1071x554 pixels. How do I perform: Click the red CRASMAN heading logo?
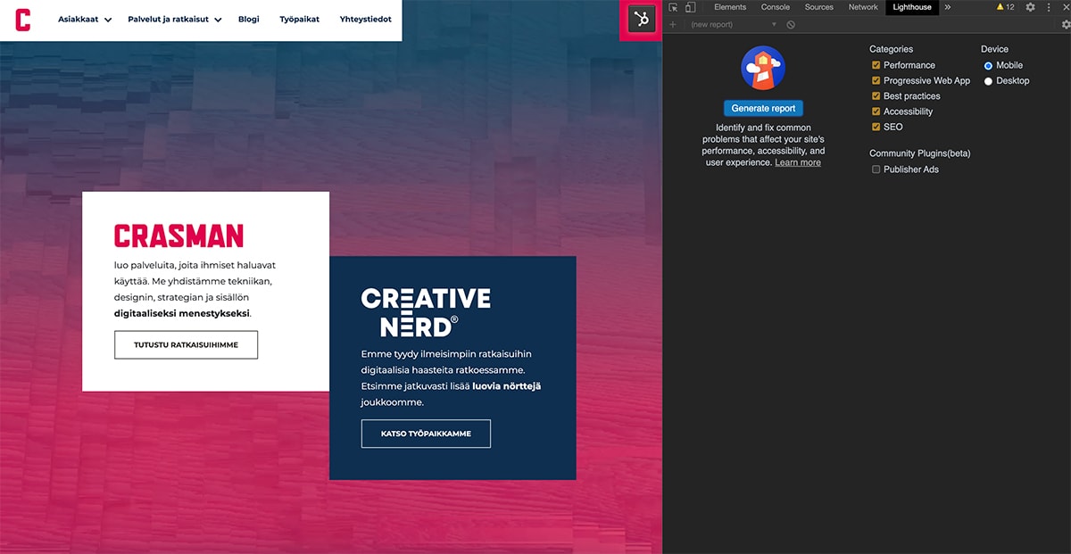click(178, 236)
